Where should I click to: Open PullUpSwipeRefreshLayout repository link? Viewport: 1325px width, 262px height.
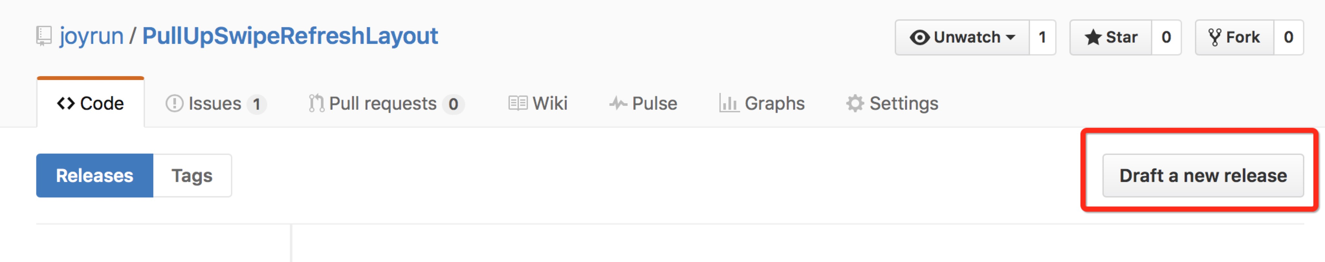click(290, 36)
